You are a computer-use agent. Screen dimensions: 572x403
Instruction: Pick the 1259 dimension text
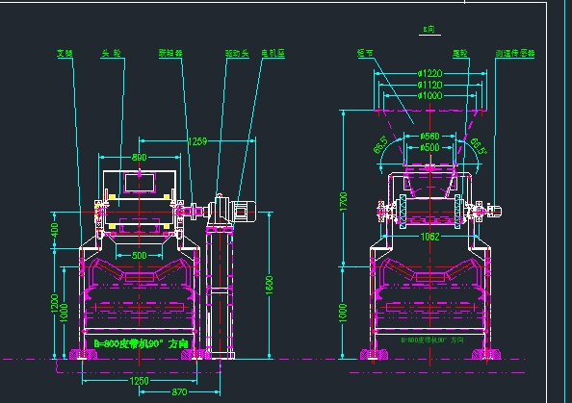[x=197, y=141]
